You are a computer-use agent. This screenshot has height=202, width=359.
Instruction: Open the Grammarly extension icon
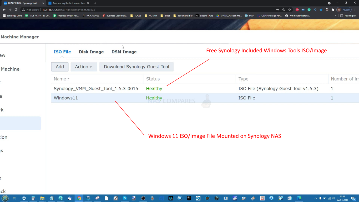pos(309,10)
